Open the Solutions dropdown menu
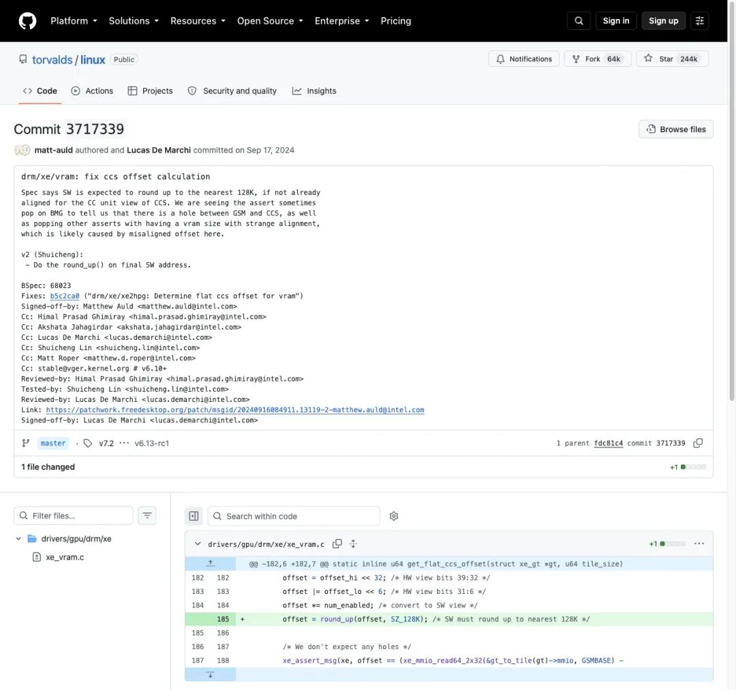The width and height of the screenshot is (736, 690). coord(134,21)
